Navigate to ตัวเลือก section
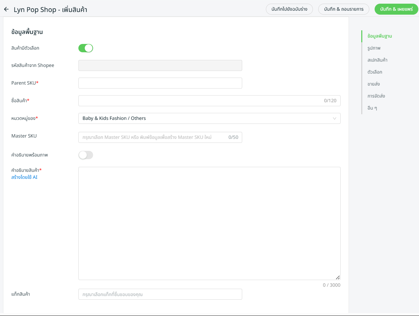The height and width of the screenshot is (316, 419). pyautogui.click(x=375, y=72)
